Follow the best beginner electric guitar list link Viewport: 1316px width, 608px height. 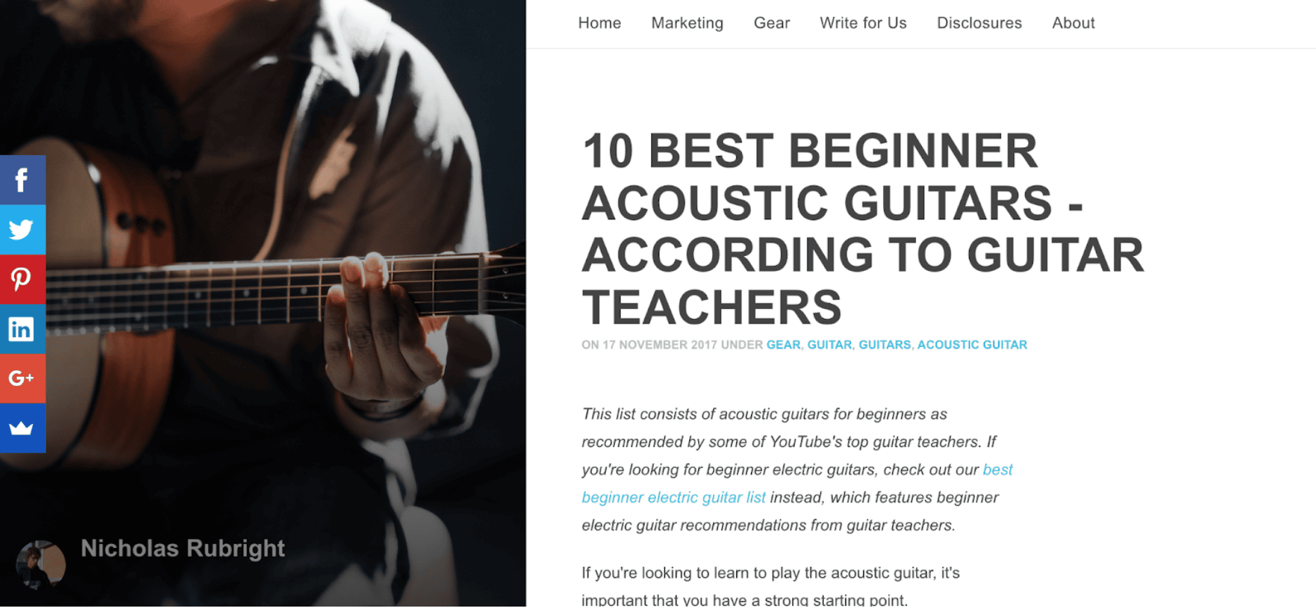tap(797, 484)
